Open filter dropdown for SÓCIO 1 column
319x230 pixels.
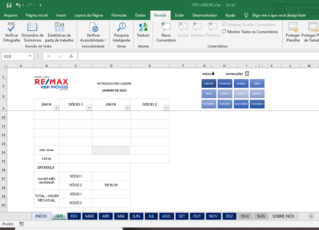(89, 108)
